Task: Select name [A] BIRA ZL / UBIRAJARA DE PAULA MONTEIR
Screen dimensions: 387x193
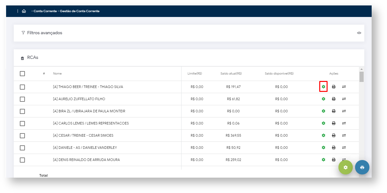Action: click(x=89, y=111)
